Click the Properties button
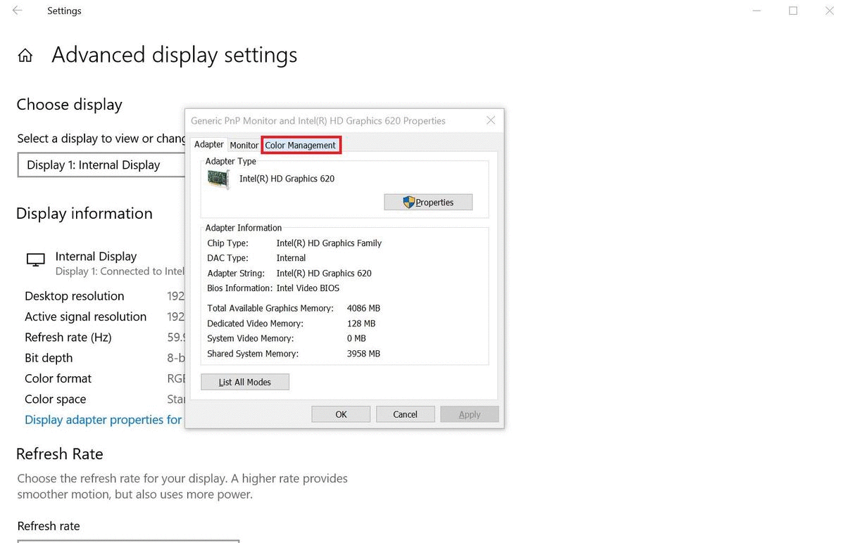This screenshot has width=845, height=545. [428, 202]
